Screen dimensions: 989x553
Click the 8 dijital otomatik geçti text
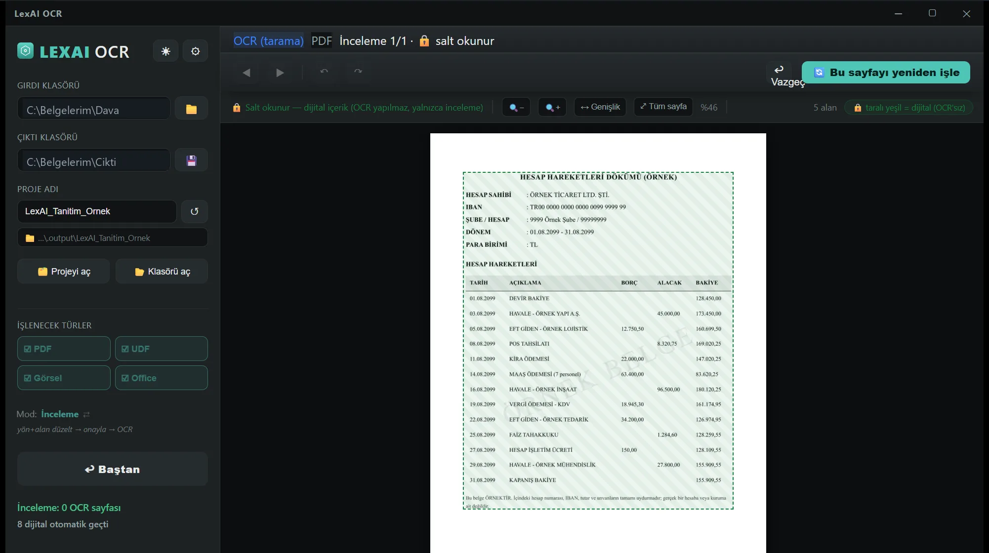(63, 524)
